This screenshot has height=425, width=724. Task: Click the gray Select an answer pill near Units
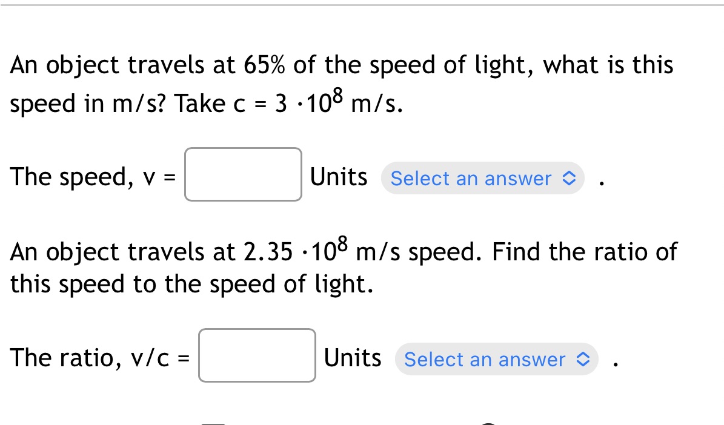tap(482, 179)
